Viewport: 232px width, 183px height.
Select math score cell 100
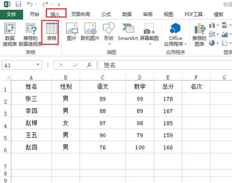[140, 147]
